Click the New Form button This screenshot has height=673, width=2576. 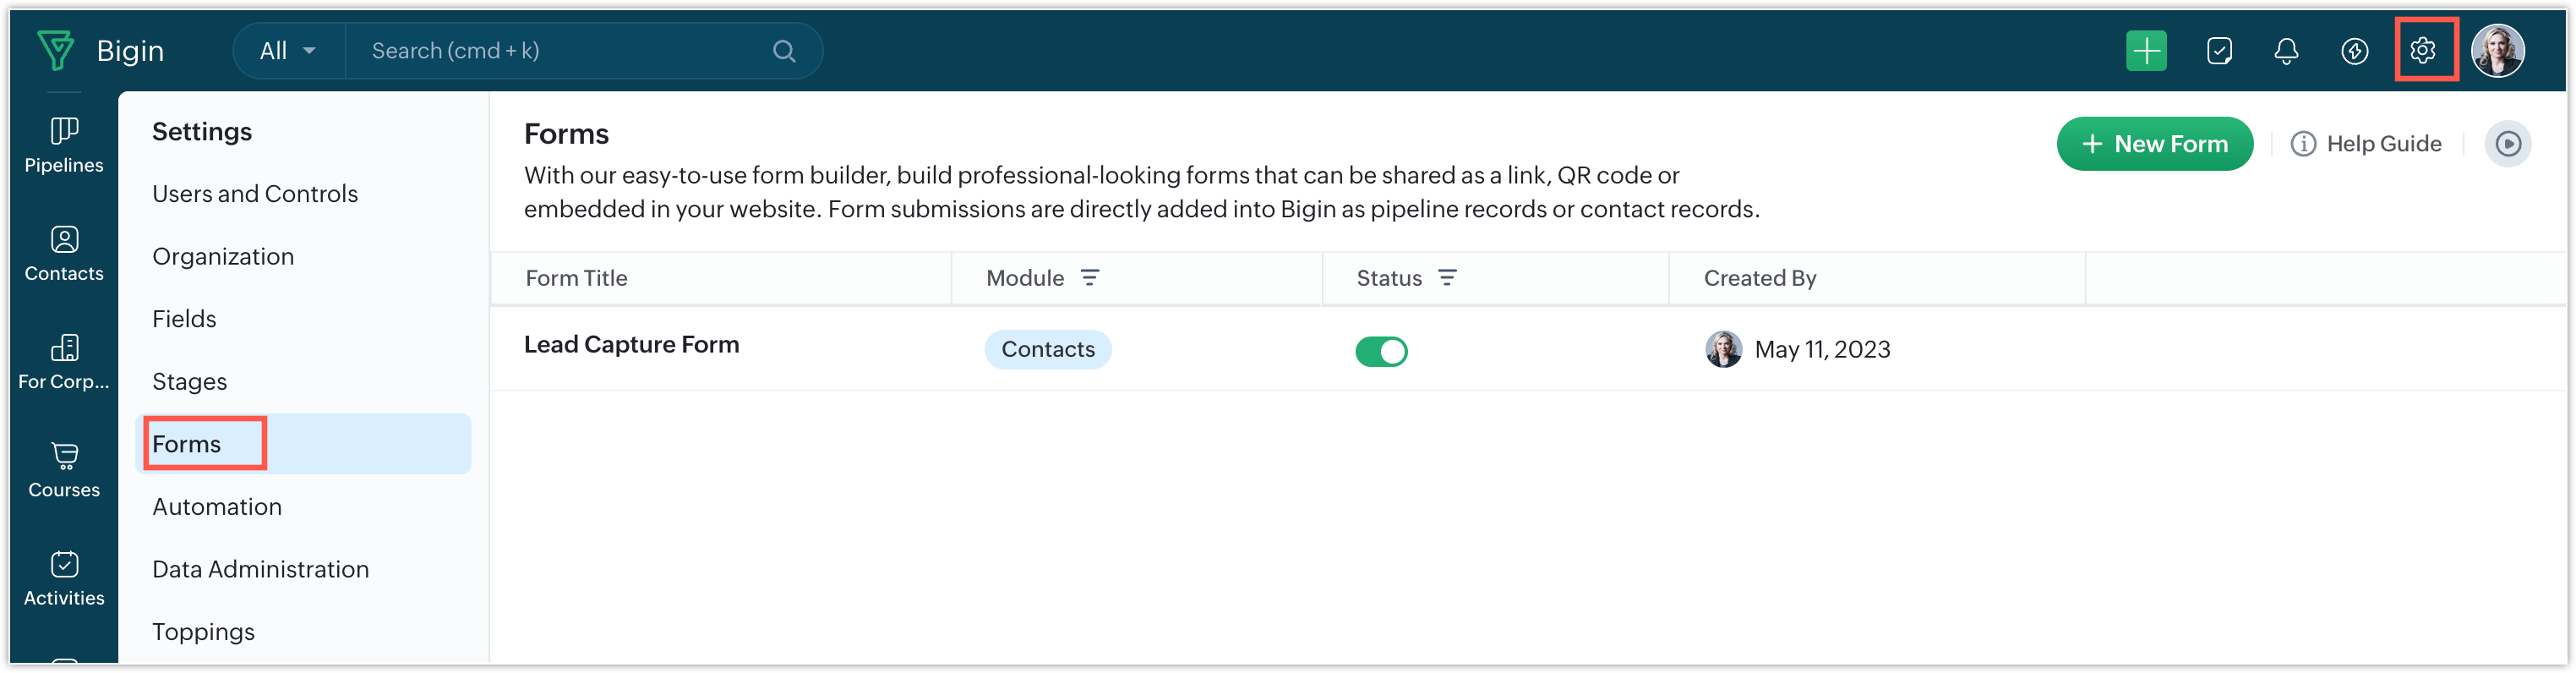(2154, 144)
